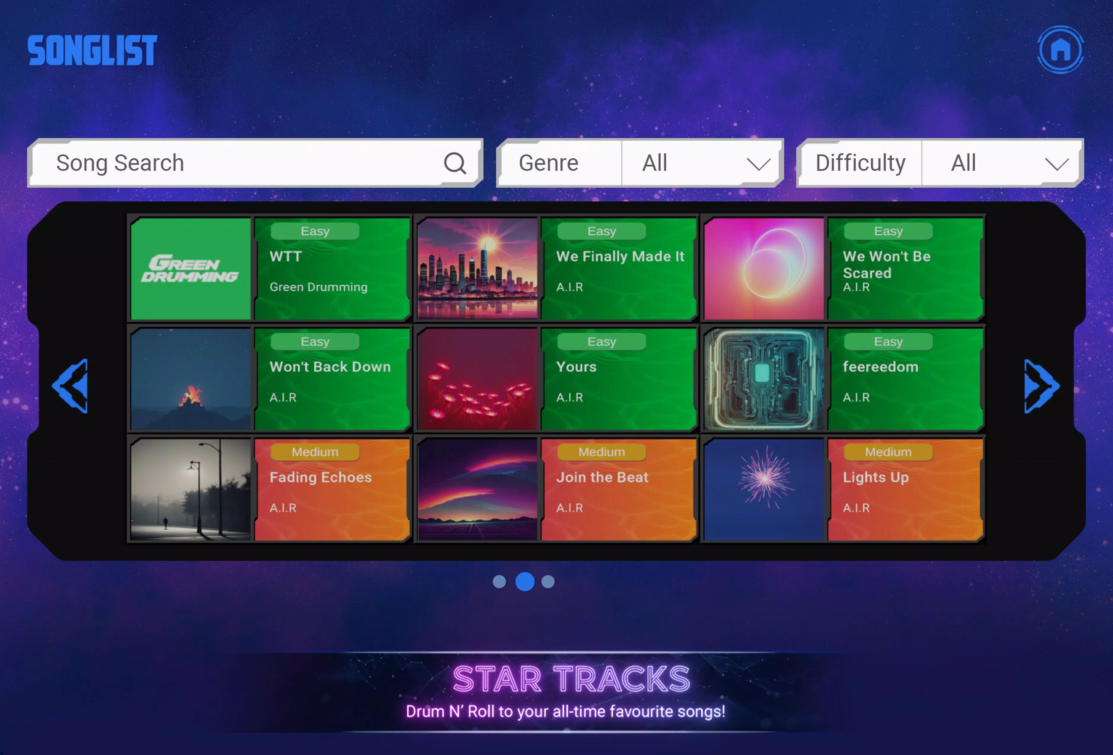This screenshot has width=1113, height=755.
Task: Open the Difficulty dropdown
Action: 1001,163
